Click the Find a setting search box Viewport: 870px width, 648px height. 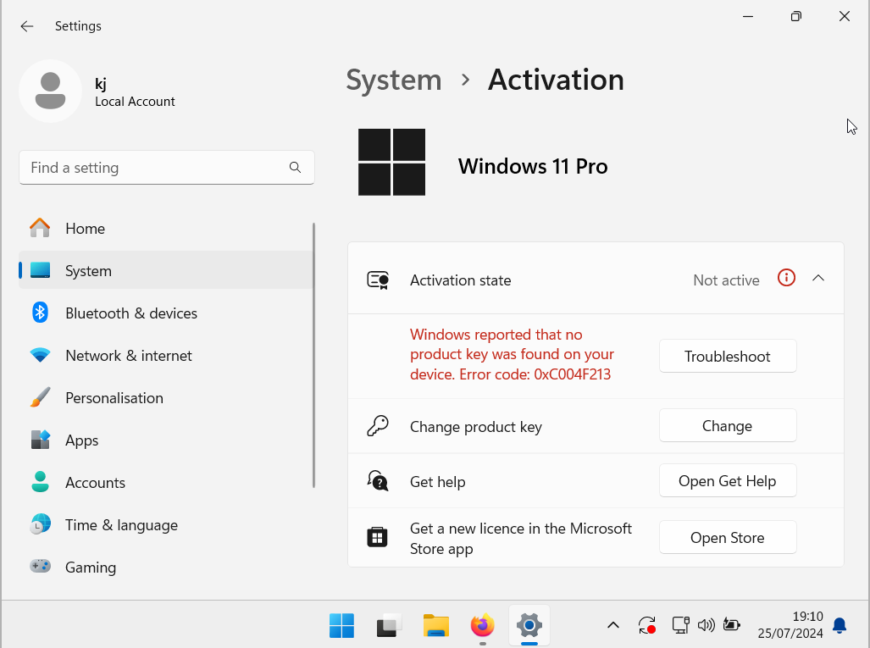click(x=166, y=168)
